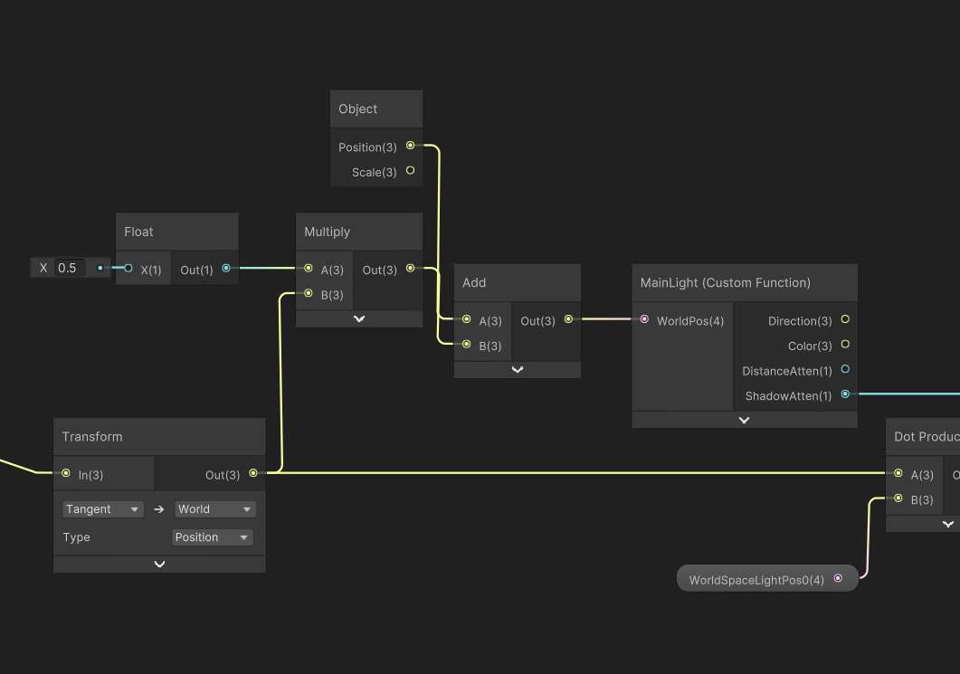Image resolution: width=960 pixels, height=674 pixels.
Task: Click the B(3) input port on the Add node
Action: [x=465, y=345]
